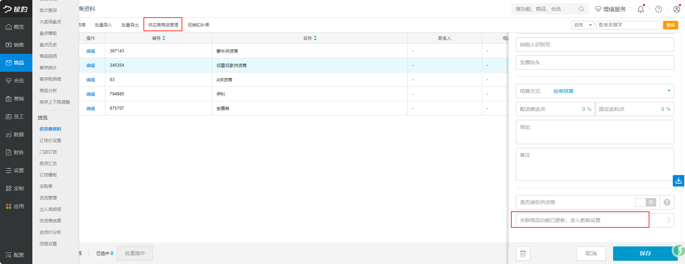This screenshot has height=264, width=685.
Task: Open 促销扣补单 tab
Action: tap(198, 25)
